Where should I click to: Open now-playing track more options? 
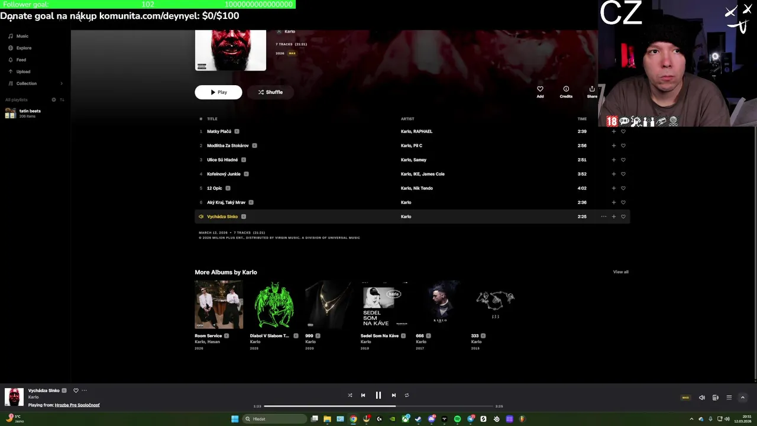tap(84, 390)
